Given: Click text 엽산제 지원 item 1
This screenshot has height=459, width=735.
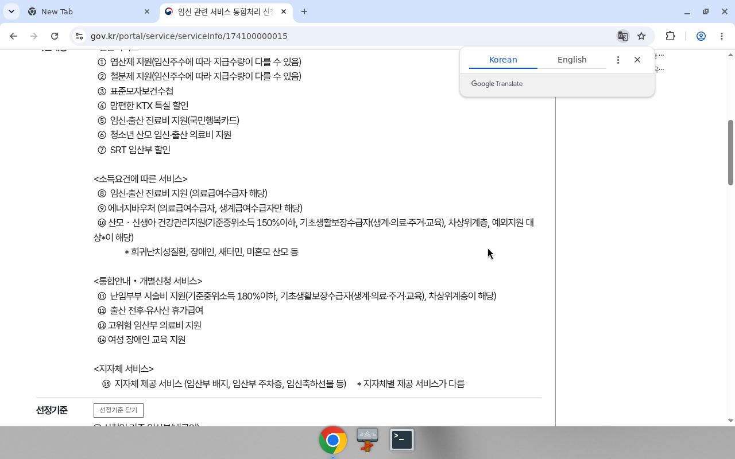Looking at the screenshot, I should pos(206,62).
